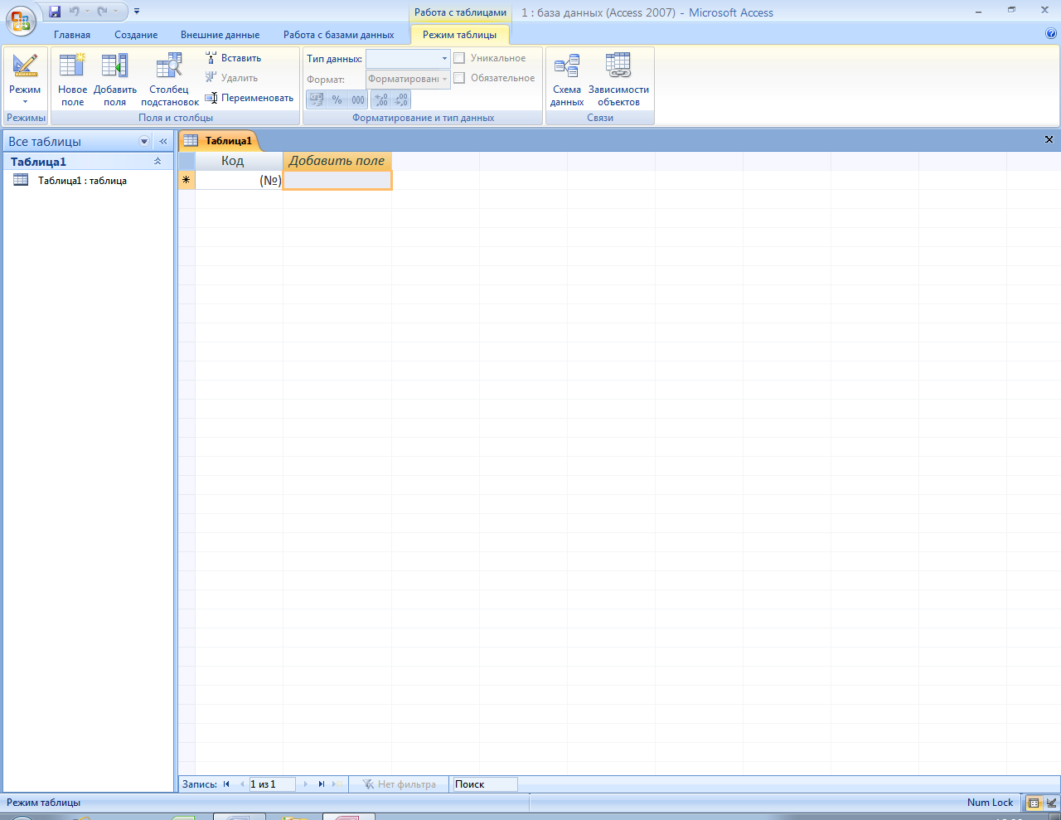Click the select-all corner box of datasheet
This screenshot has height=820, width=1061.
(187, 161)
